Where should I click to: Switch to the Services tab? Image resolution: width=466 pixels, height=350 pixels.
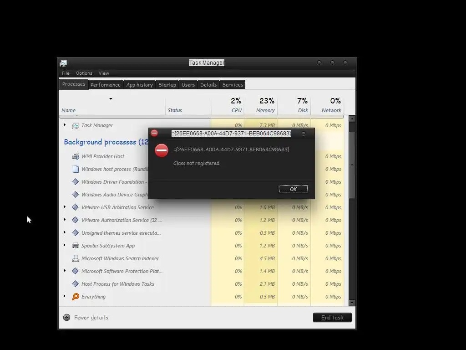(233, 85)
